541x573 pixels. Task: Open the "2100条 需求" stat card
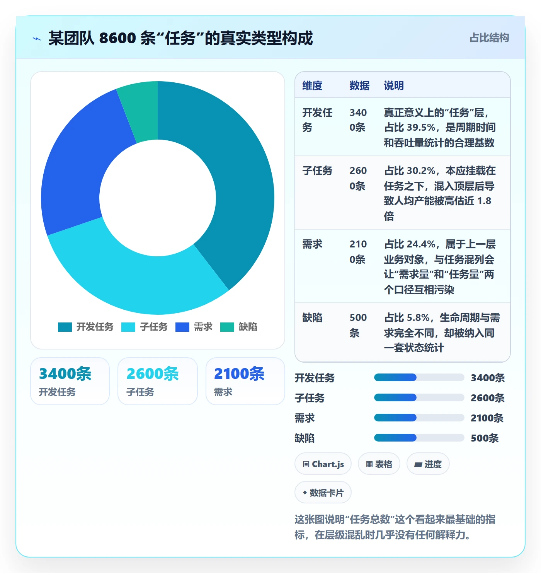click(x=245, y=381)
